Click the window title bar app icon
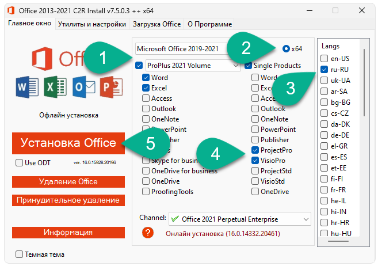 pyautogui.click(x=10, y=11)
